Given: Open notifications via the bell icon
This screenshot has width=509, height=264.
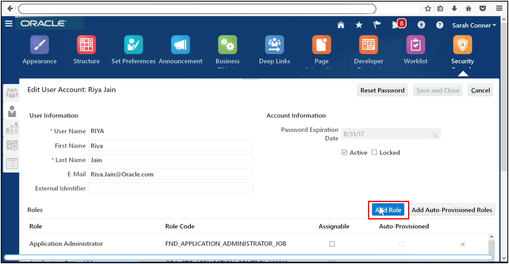Looking at the screenshot, I should click(x=395, y=24).
